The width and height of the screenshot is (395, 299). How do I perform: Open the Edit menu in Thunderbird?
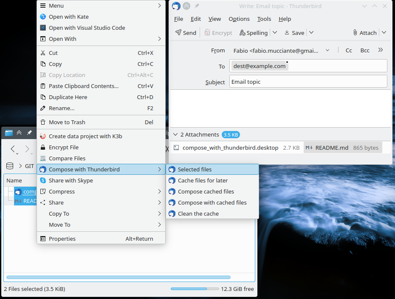click(x=196, y=19)
